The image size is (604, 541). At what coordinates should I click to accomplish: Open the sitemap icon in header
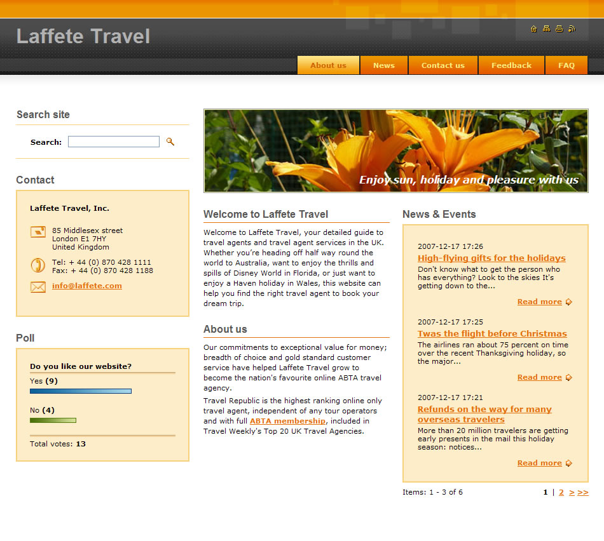pos(546,29)
